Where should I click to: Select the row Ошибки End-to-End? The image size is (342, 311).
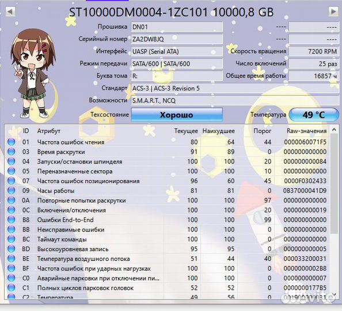(x=167, y=220)
